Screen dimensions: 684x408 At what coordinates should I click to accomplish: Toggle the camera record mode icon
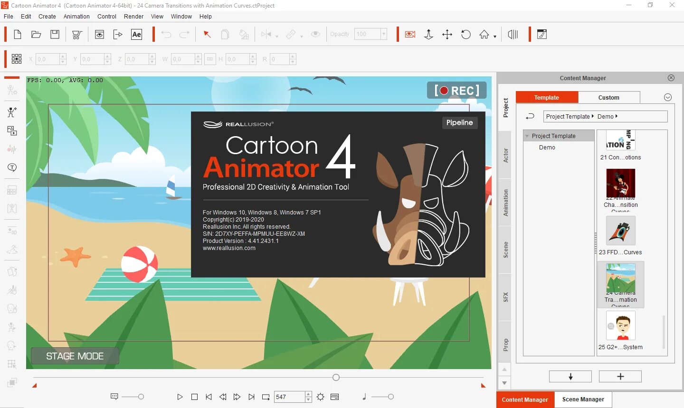(x=410, y=34)
